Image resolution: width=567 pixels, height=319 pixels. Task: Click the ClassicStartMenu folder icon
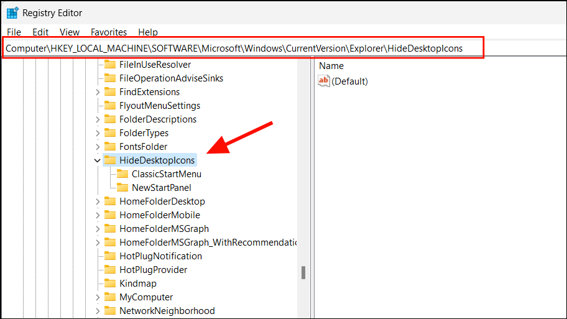click(122, 174)
